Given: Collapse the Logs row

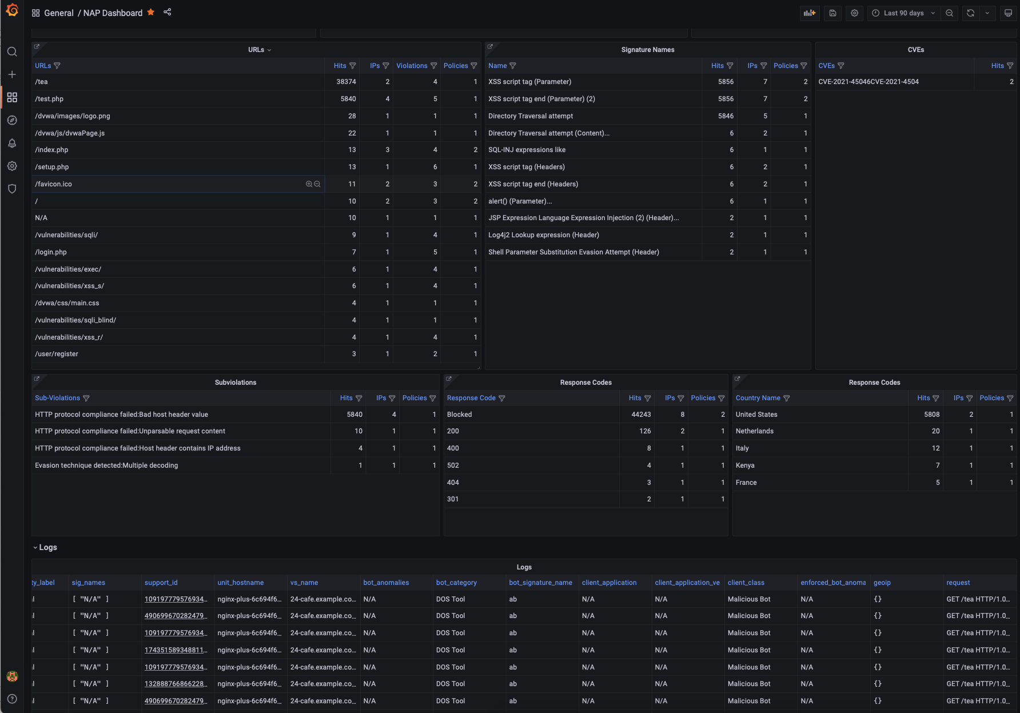Looking at the screenshot, I should [45, 547].
